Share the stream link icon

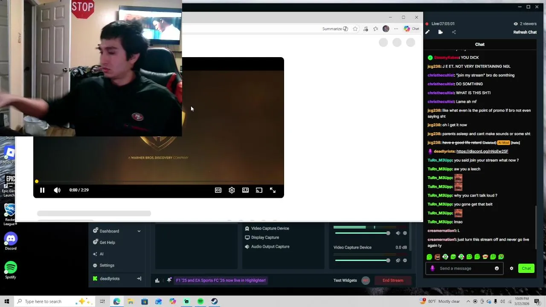[454, 32]
